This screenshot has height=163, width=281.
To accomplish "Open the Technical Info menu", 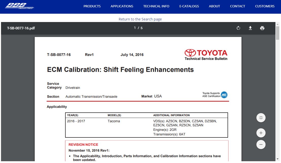I will pos(156,6).
